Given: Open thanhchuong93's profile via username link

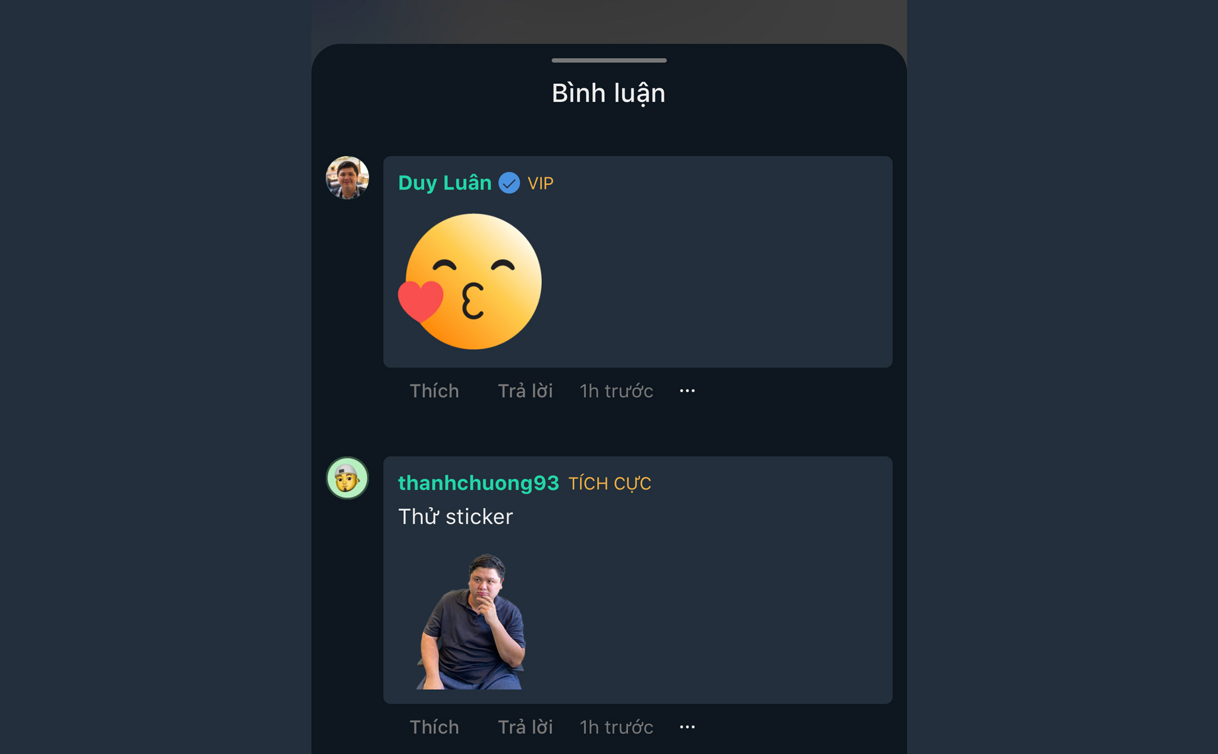Looking at the screenshot, I should [478, 483].
